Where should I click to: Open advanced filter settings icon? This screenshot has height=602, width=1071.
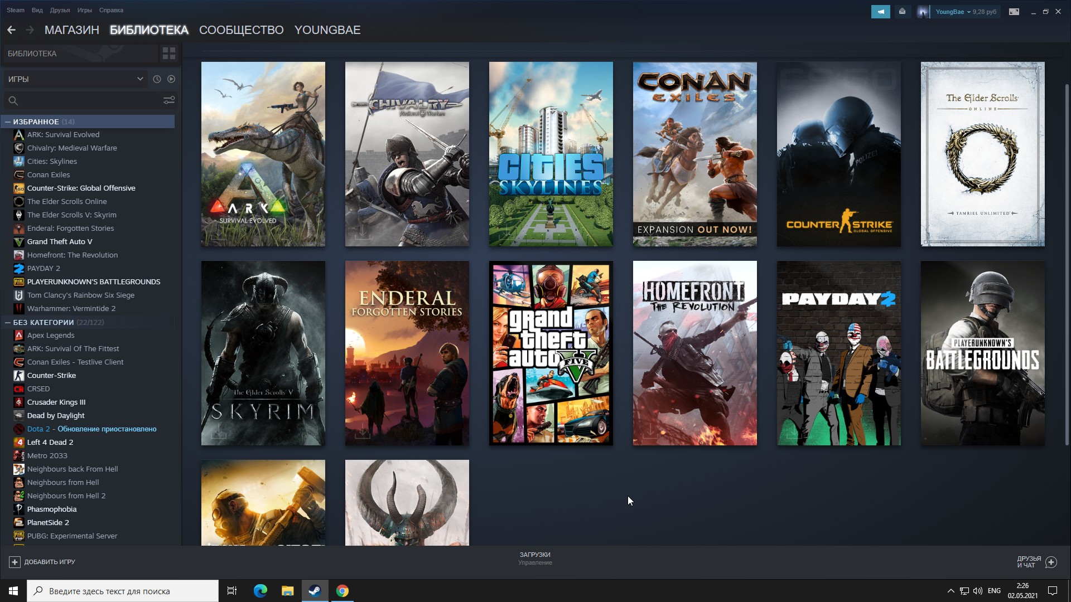(x=168, y=100)
